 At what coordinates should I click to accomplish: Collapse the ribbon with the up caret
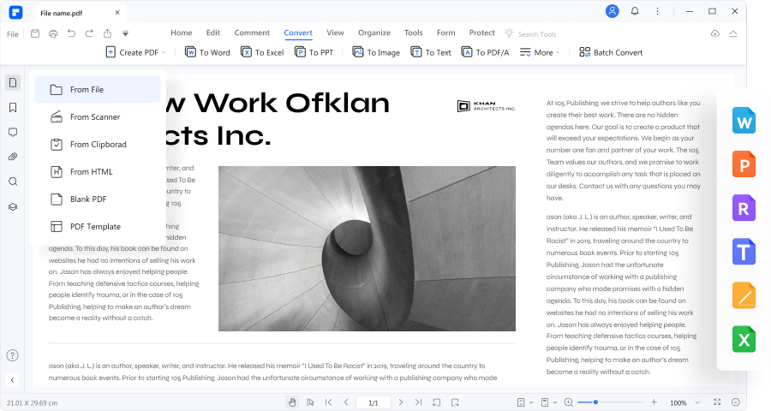point(733,33)
